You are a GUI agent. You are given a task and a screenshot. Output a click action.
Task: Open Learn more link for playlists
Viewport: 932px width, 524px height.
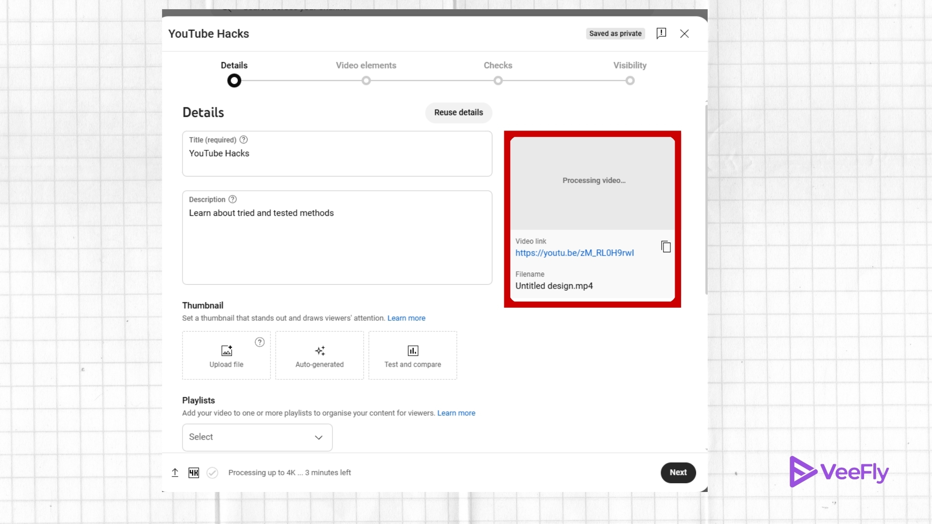(x=456, y=413)
